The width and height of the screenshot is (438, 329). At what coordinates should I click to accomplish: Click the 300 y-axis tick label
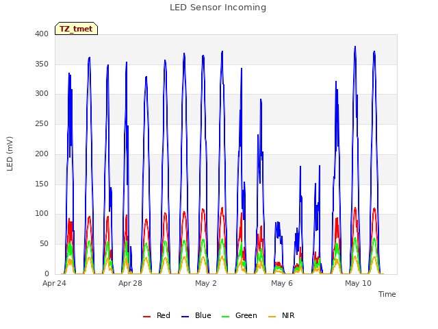(42, 94)
